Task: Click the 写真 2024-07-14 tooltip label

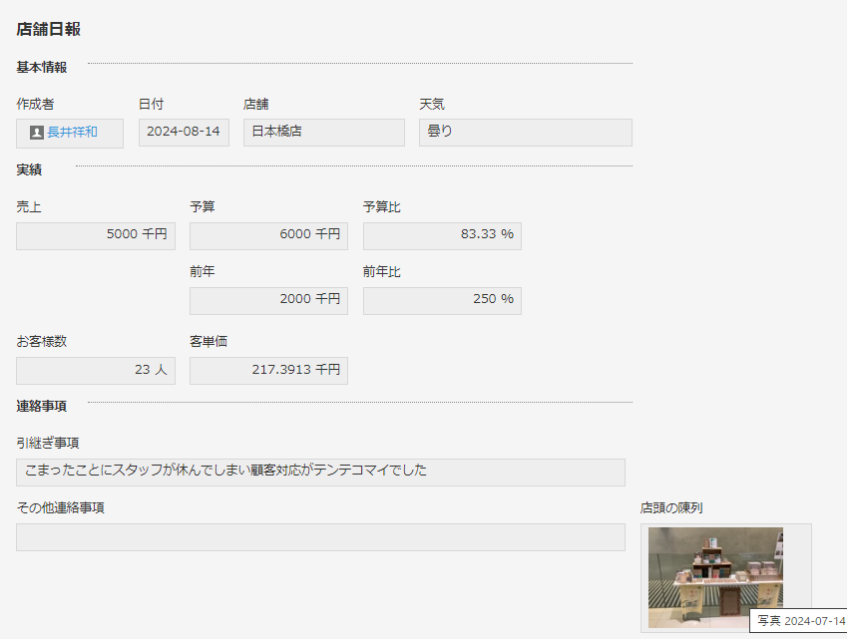Action: pos(800,621)
